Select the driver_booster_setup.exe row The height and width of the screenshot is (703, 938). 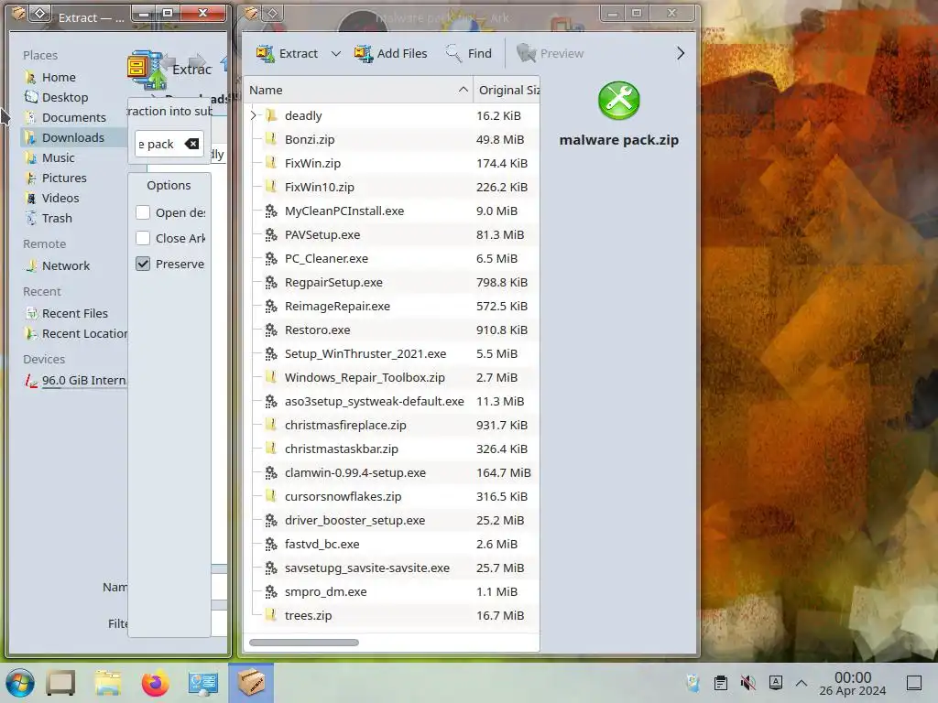(x=392, y=520)
